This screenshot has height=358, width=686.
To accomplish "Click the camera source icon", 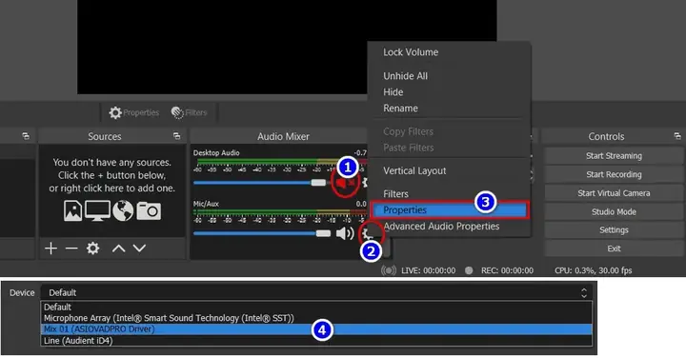I will [149, 211].
